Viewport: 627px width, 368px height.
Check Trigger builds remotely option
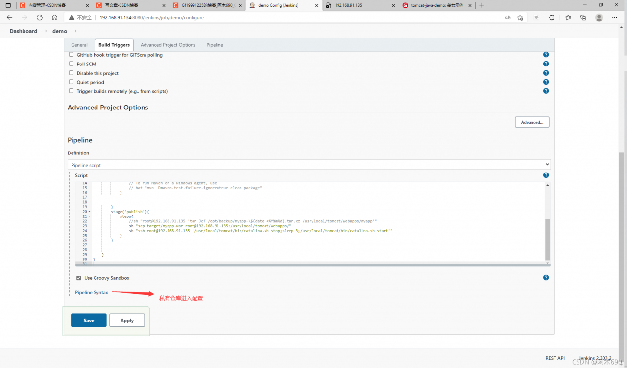[72, 91]
